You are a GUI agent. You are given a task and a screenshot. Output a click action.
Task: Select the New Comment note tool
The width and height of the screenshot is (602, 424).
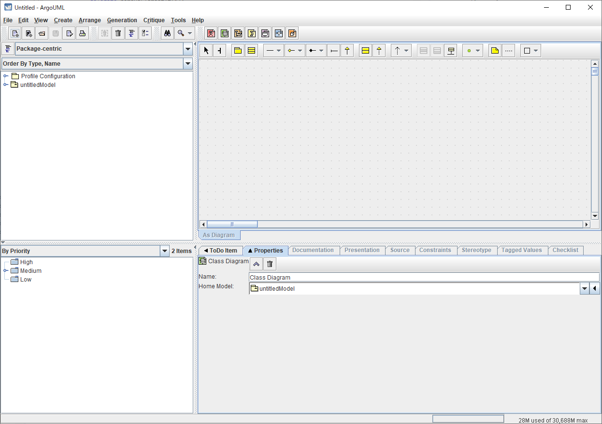494,51
